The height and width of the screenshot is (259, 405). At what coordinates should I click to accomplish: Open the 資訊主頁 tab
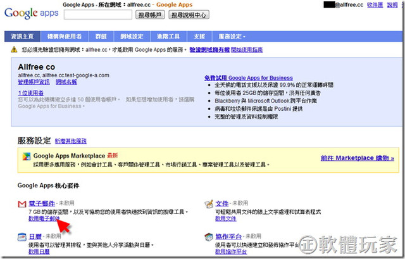pos(22,37)
